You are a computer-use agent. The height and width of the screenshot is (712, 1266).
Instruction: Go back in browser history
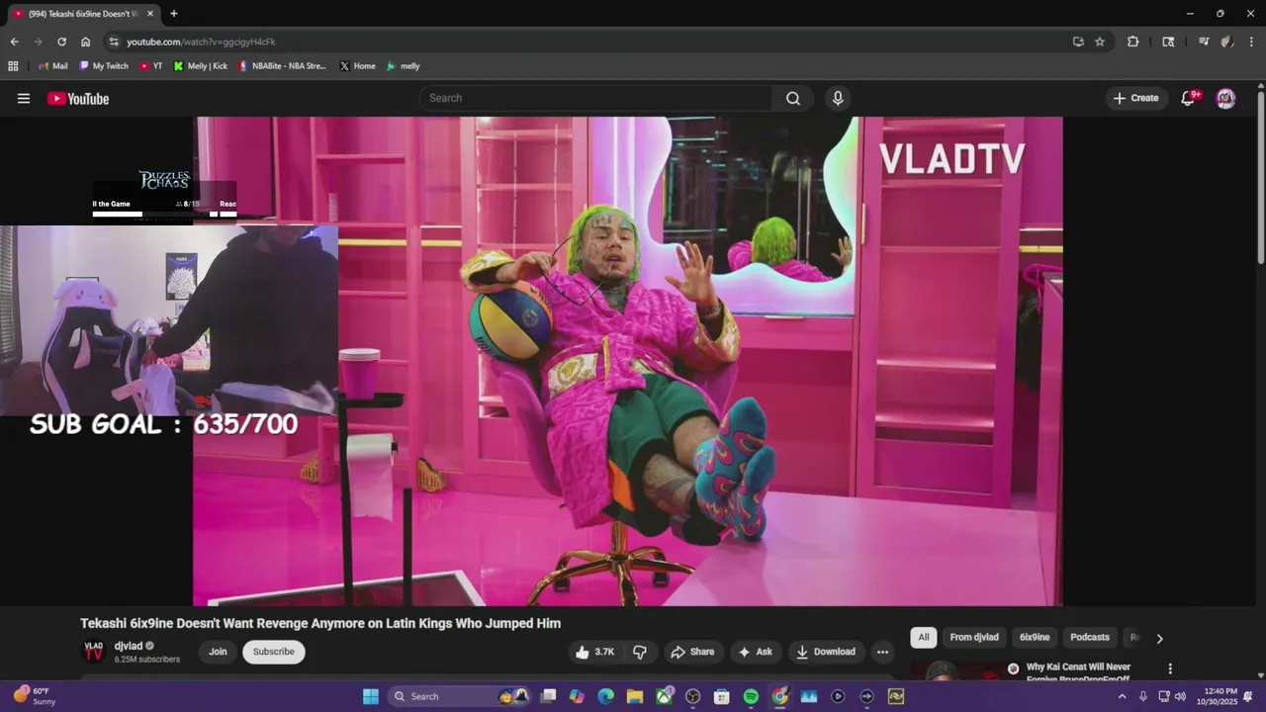click(x=14, y=42)
